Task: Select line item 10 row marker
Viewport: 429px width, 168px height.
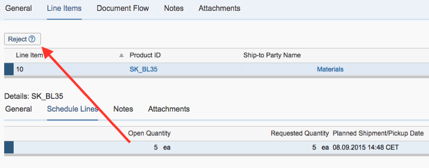Action: (9, 69)
